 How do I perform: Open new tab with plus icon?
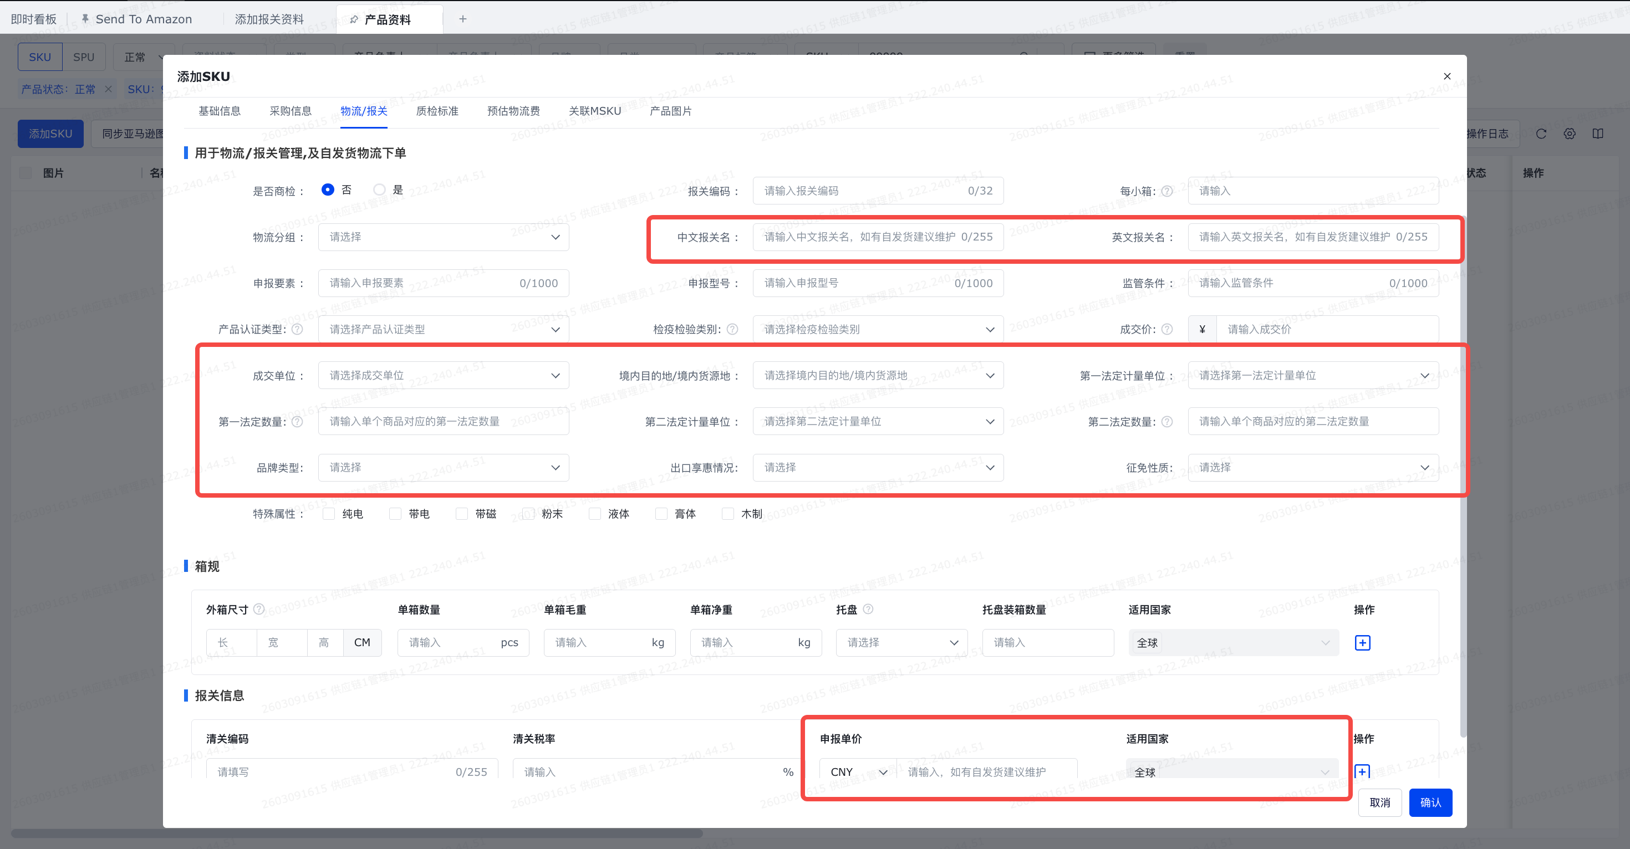pyautogui.click(x=462, y=19)
